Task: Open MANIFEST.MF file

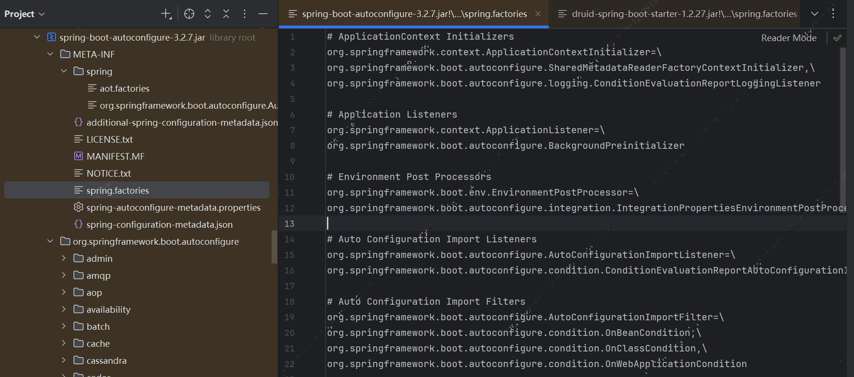Action: point(115,156)
